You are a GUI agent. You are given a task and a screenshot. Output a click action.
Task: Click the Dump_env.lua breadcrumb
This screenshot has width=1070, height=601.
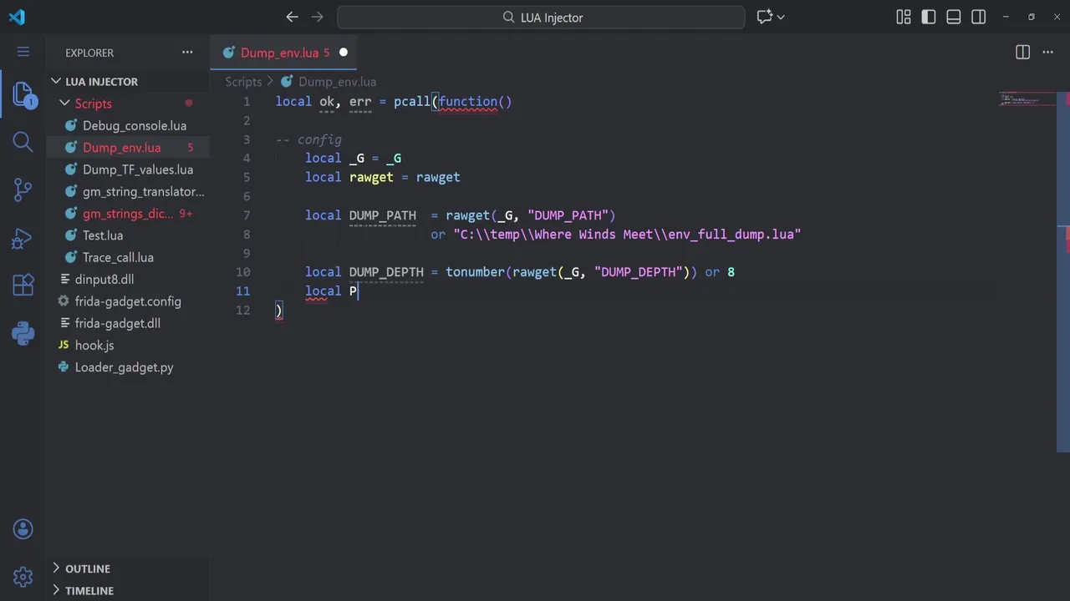click(x=337, y=82)
